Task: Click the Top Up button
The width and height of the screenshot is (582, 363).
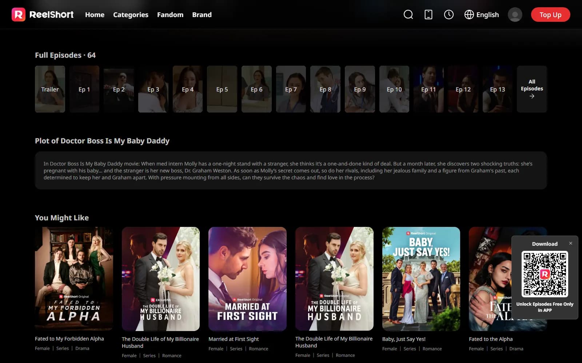Action: 550,15
